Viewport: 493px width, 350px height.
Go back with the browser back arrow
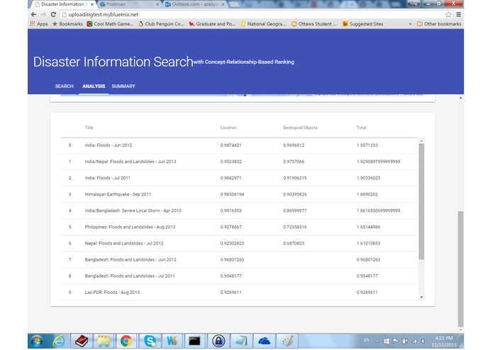(x=33, y=14)
